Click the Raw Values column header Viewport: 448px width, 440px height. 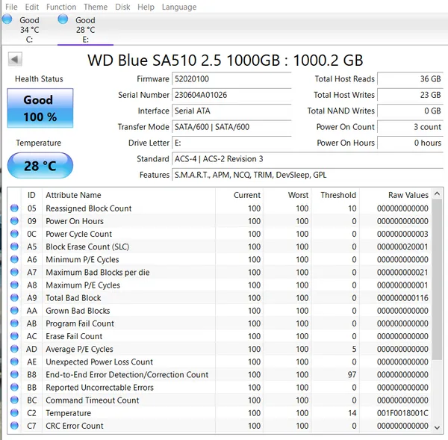396,195
